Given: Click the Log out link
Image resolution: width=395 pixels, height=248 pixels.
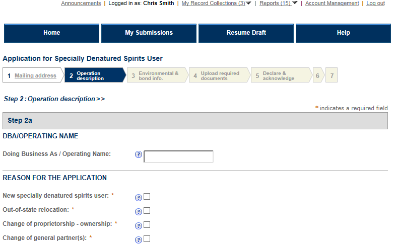Looking at the screenshot, I should tap(375, 3).
